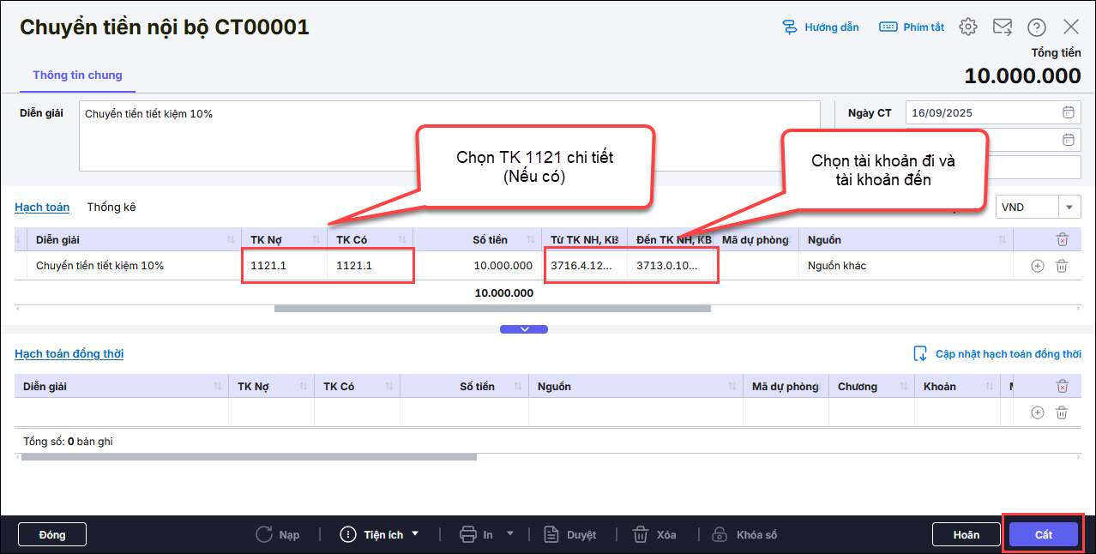Click the mail envelope icon

(1003, 27)
